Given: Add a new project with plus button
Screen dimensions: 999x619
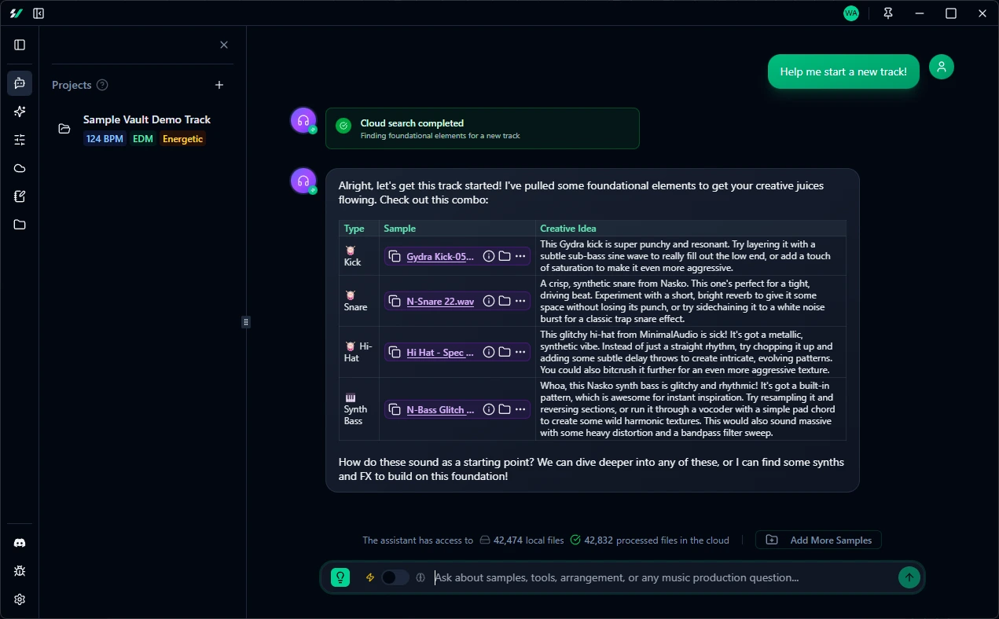Looking at the screenshot, I should pyautogui.click(x=219, y=85).
